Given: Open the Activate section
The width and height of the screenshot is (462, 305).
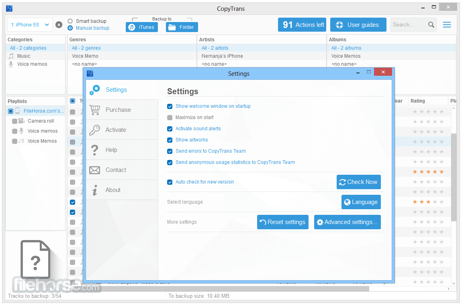Looking at the screenshot, I should pos(122,130).
